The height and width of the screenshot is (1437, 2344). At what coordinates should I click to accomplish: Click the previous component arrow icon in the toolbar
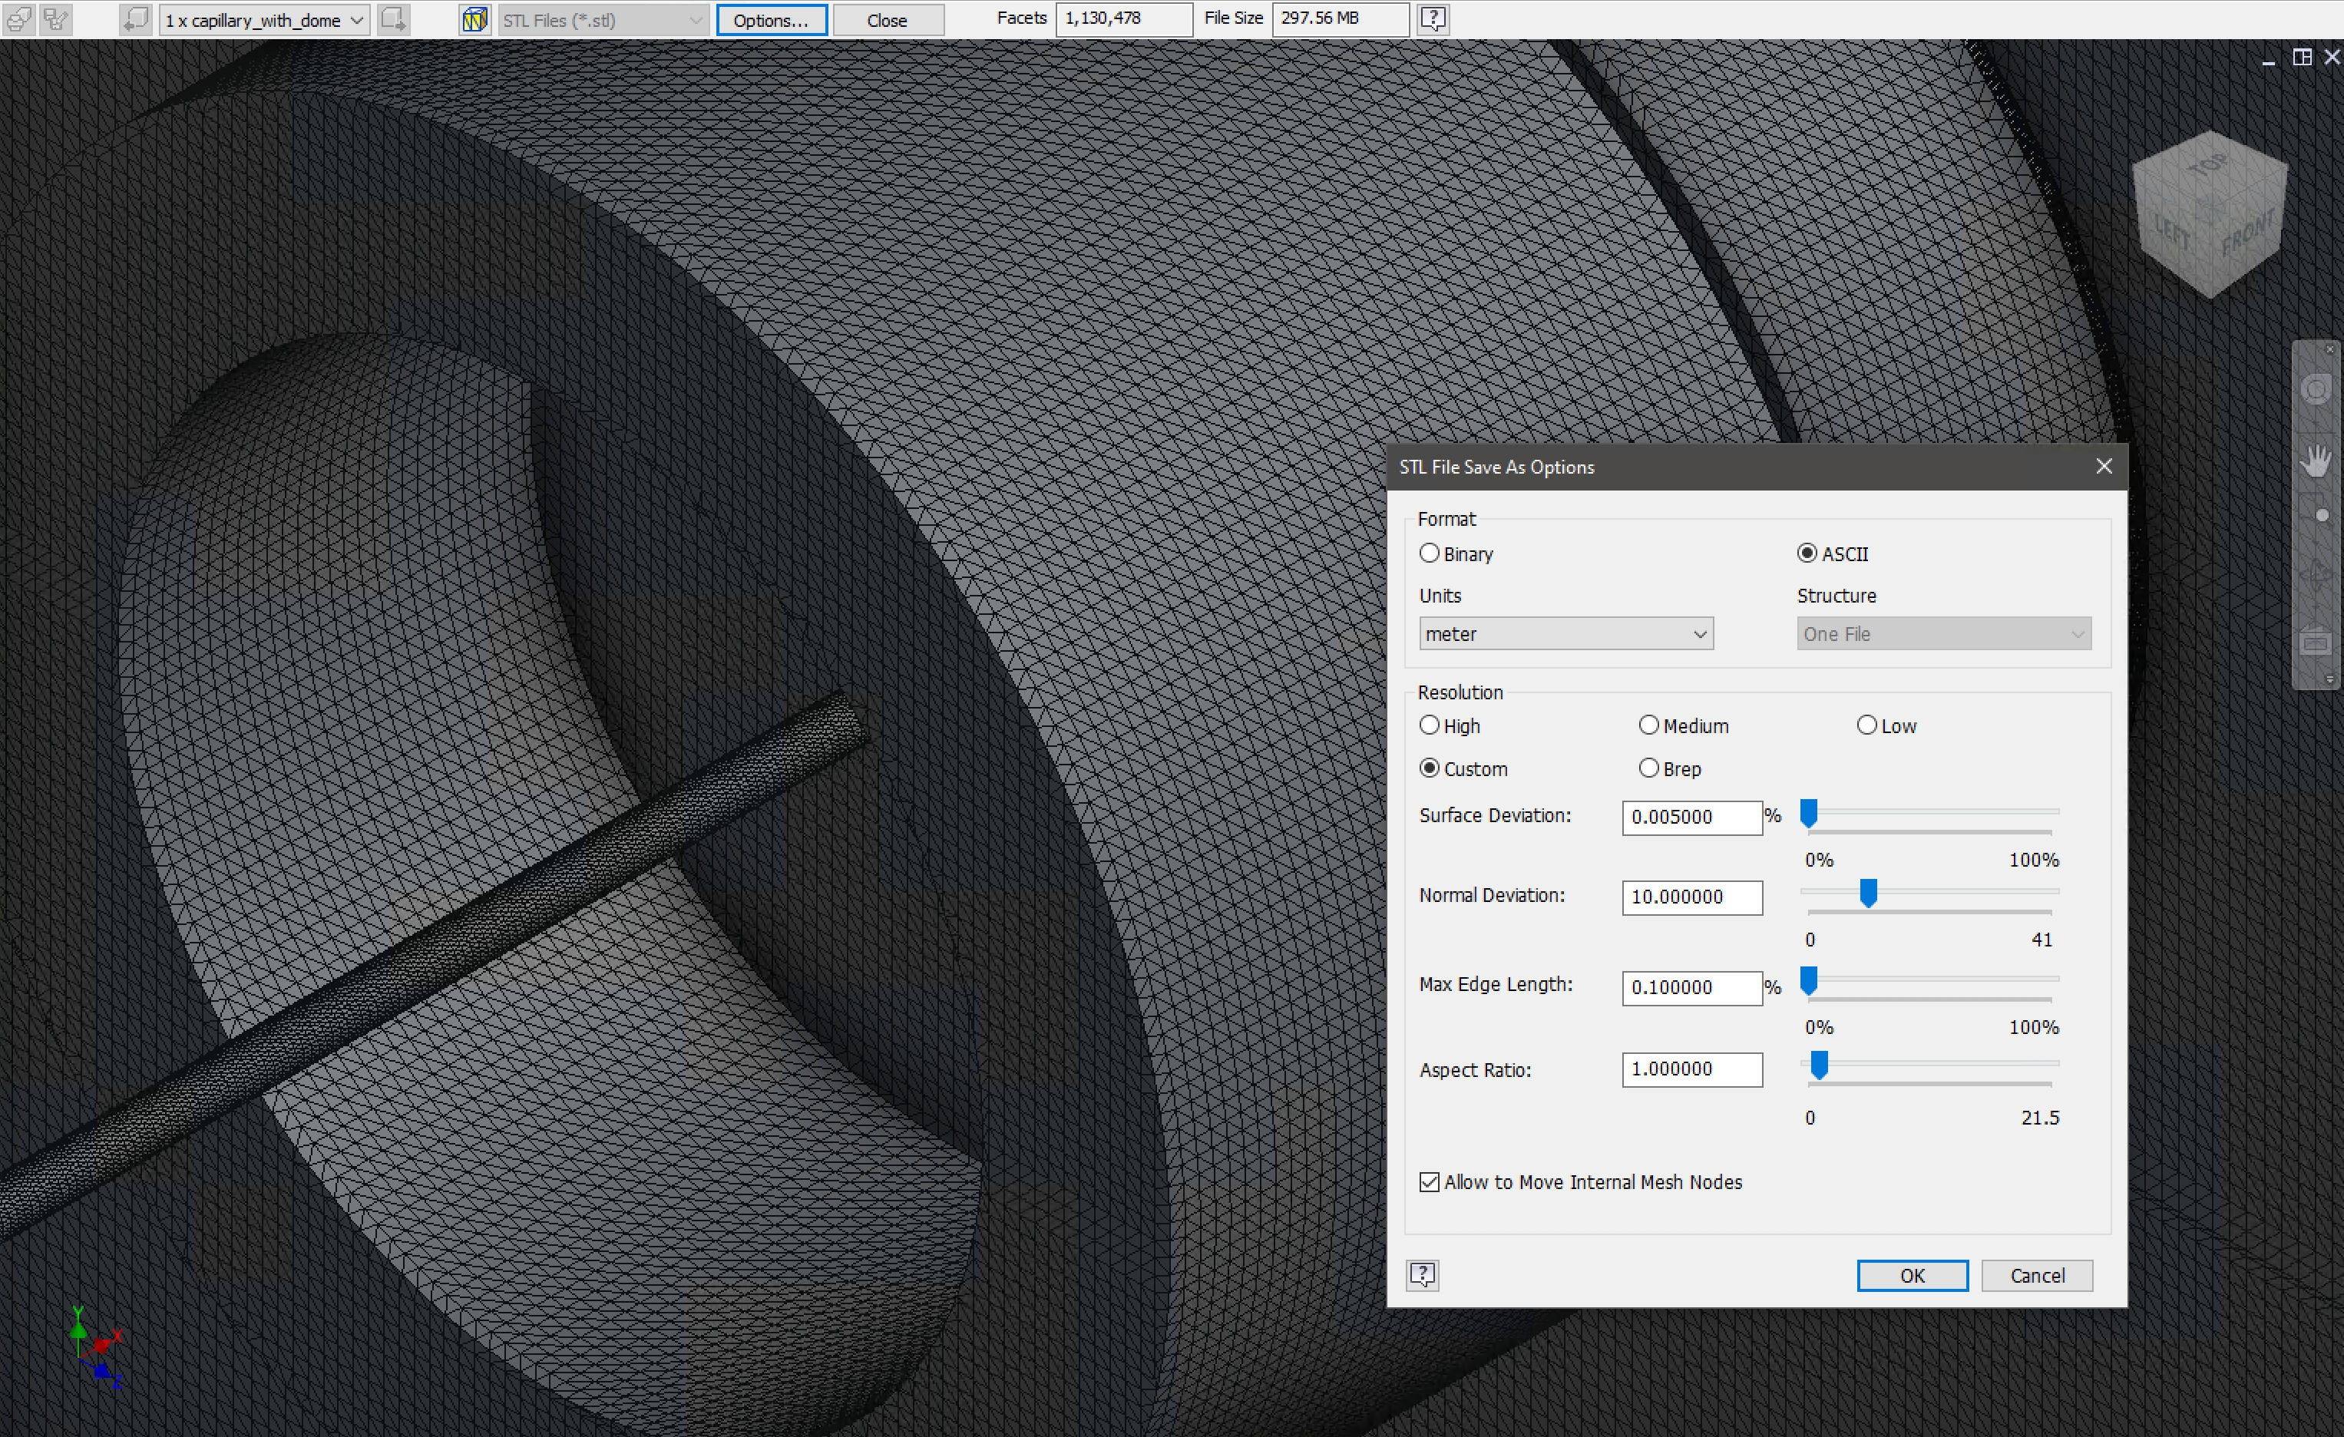[136, 19]
